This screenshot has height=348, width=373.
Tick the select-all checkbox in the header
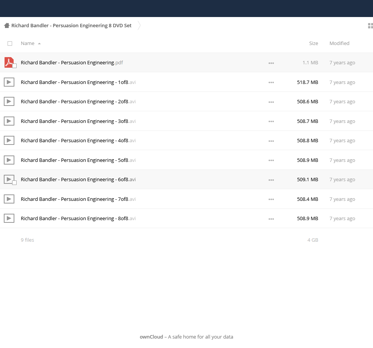10,43
